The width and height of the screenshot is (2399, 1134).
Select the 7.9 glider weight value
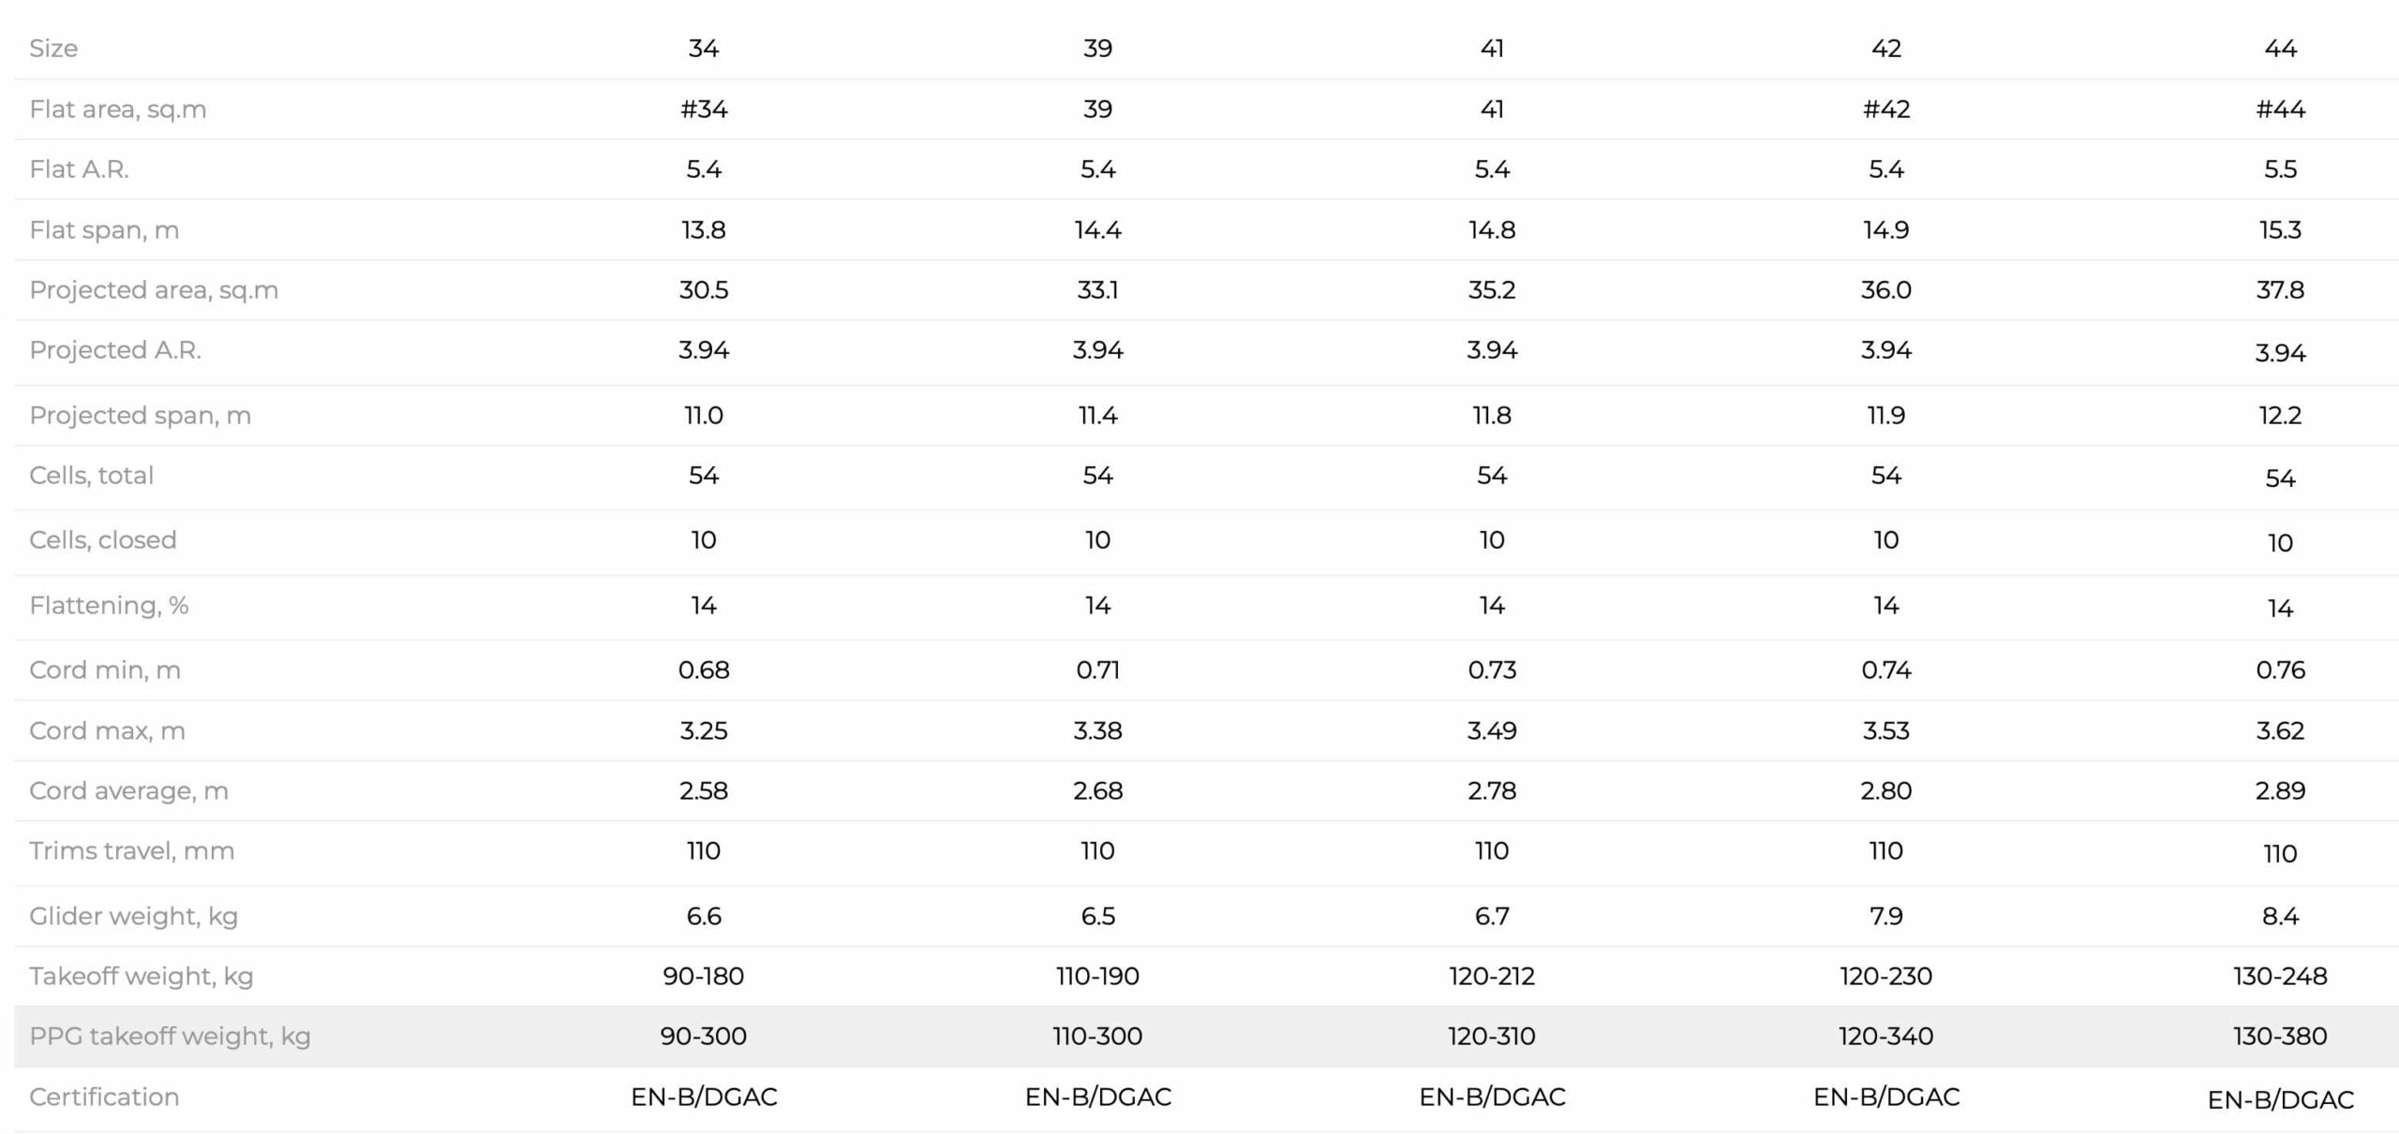click(x=1886, y=916)
